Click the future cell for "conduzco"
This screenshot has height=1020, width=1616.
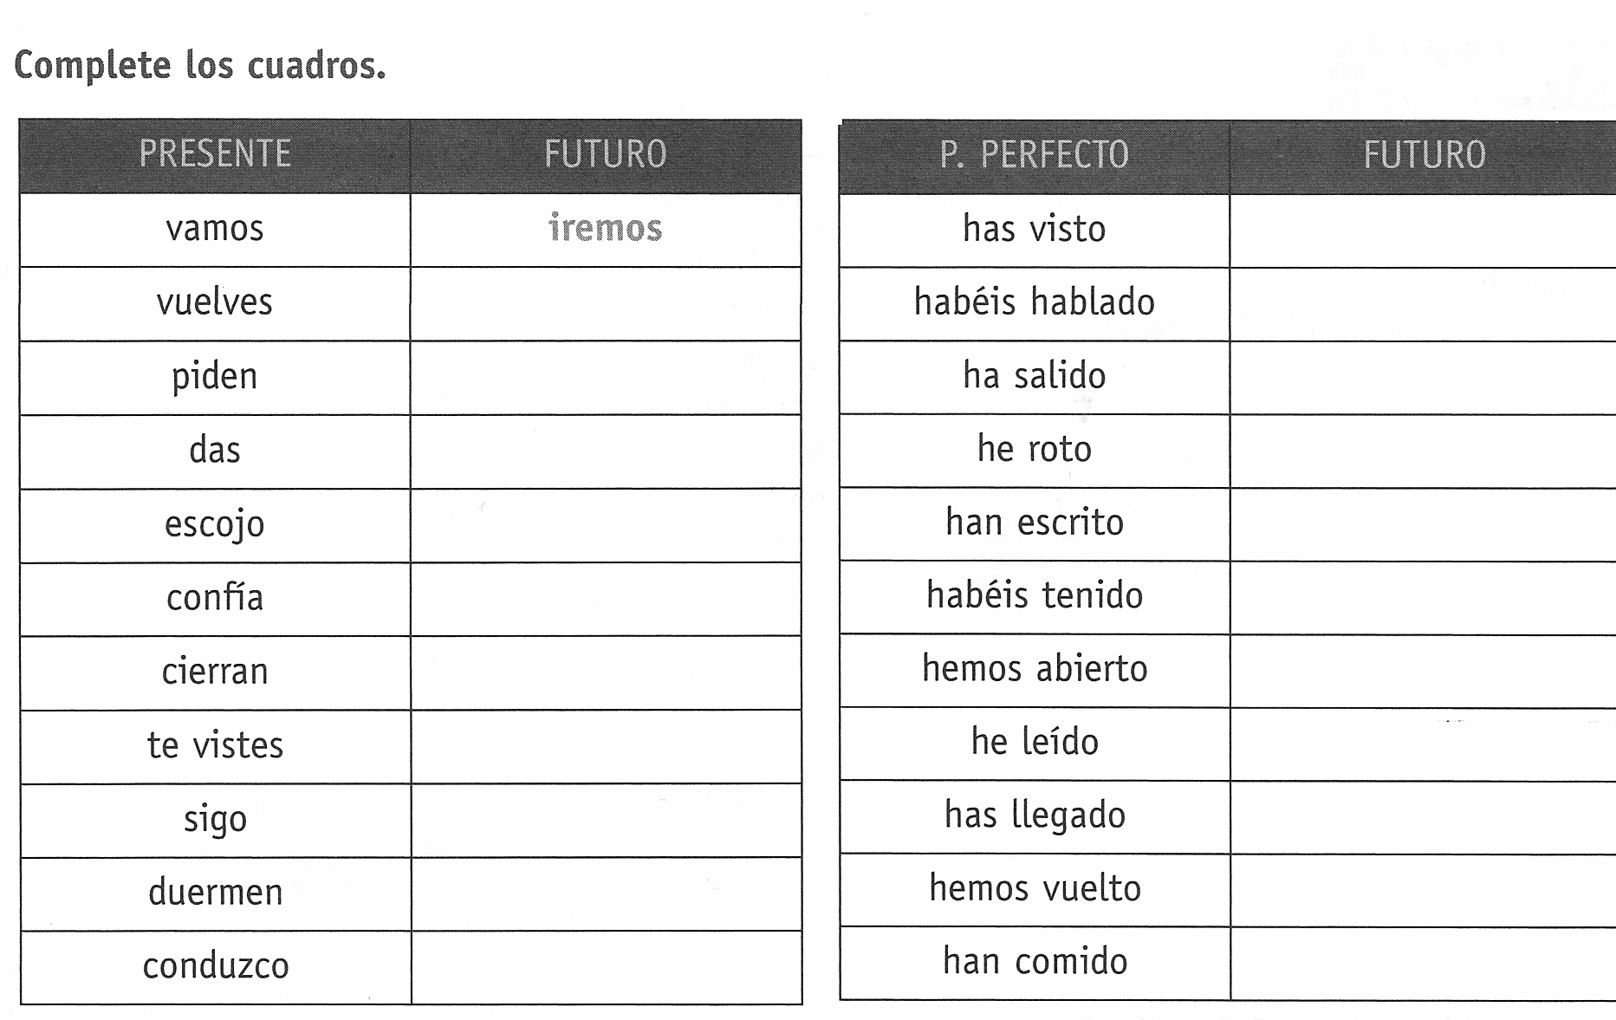tap(606, 968)
